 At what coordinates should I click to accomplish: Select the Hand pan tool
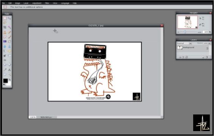[x=5, y=74]
